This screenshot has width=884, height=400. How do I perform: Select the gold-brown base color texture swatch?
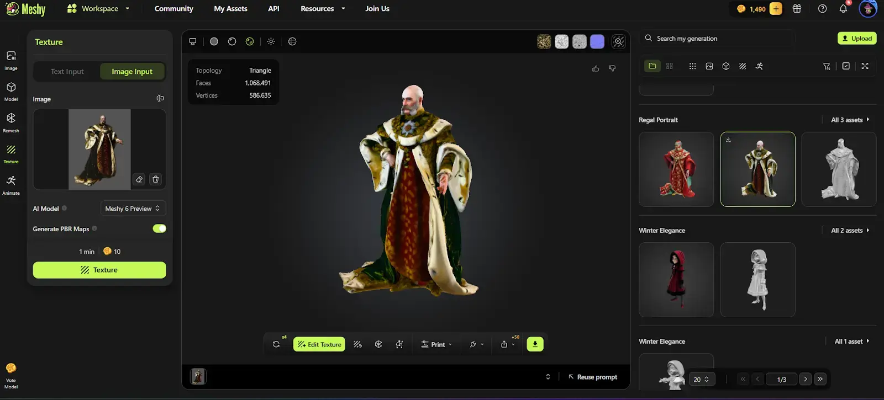click(x=544, y=41)
